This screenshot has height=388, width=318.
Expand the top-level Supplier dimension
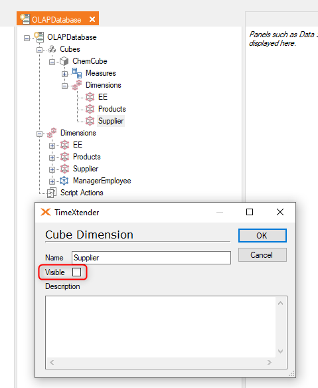click(52, 170)
